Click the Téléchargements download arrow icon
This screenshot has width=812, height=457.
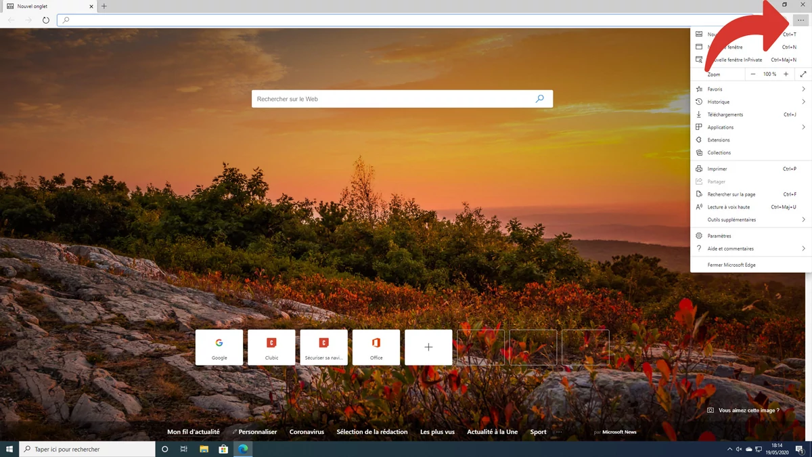[699, 114]
